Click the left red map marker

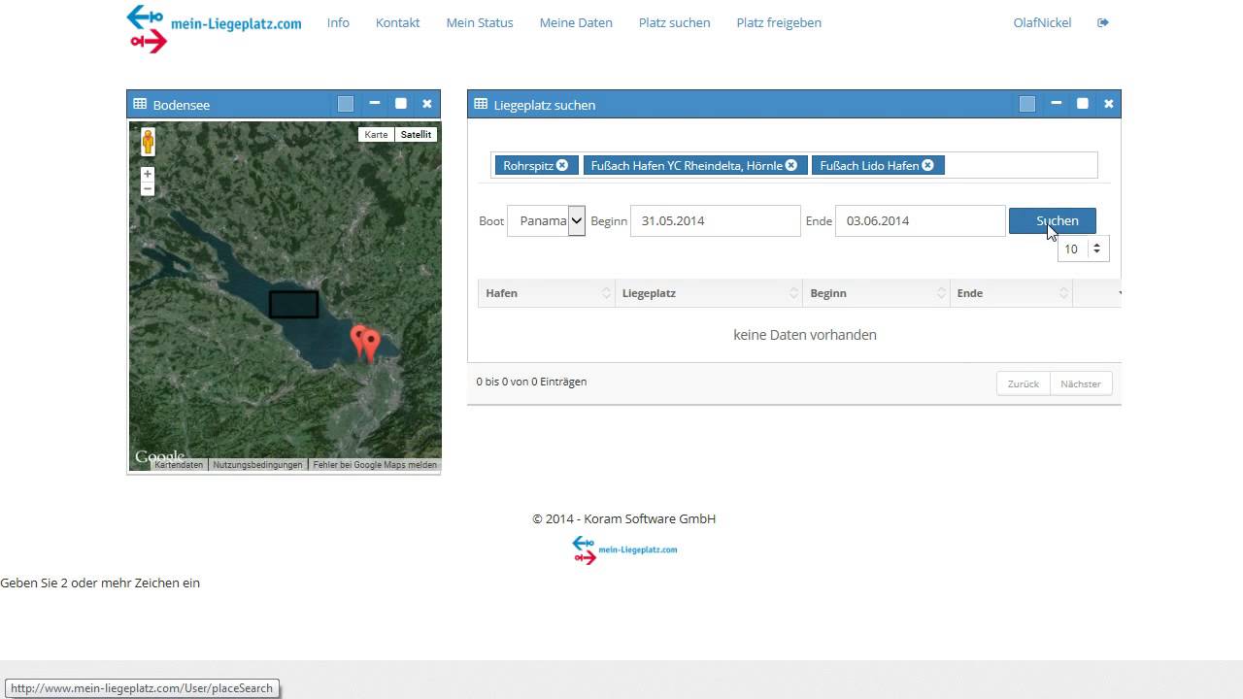pos(358,339)
